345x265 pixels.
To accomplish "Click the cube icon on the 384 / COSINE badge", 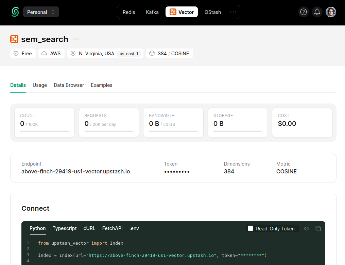I will tap(152, 53).
